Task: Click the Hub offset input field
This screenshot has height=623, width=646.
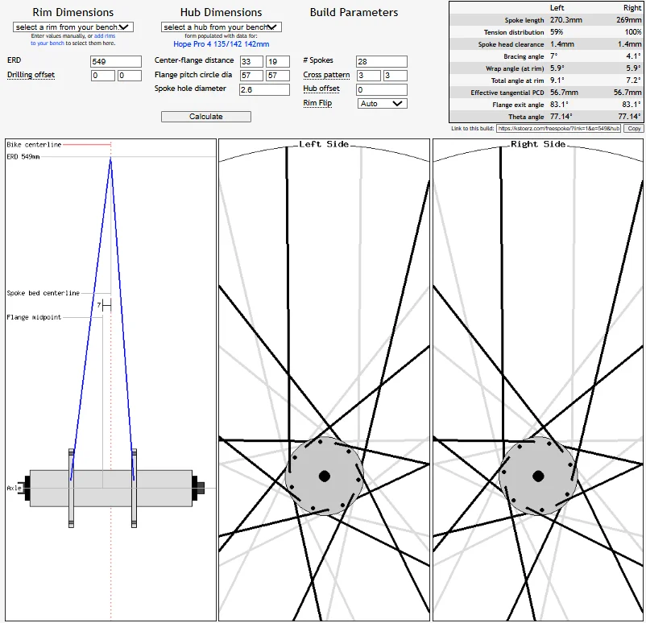Action: 382,90
